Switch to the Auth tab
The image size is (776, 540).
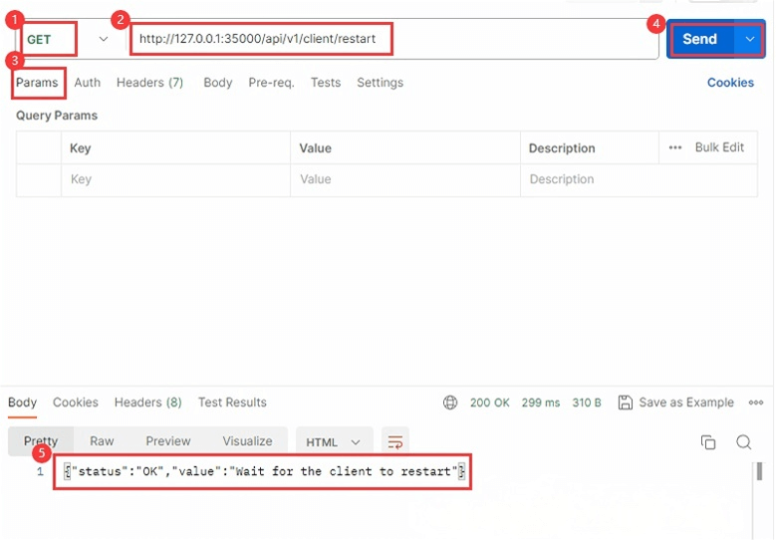click(x=88, y=83)
